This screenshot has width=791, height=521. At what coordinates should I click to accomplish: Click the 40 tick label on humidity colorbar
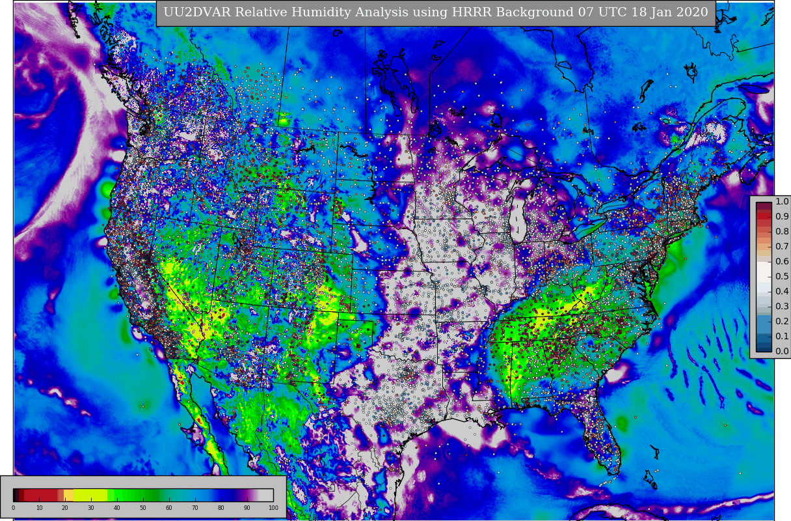click(x=117, y=508)
